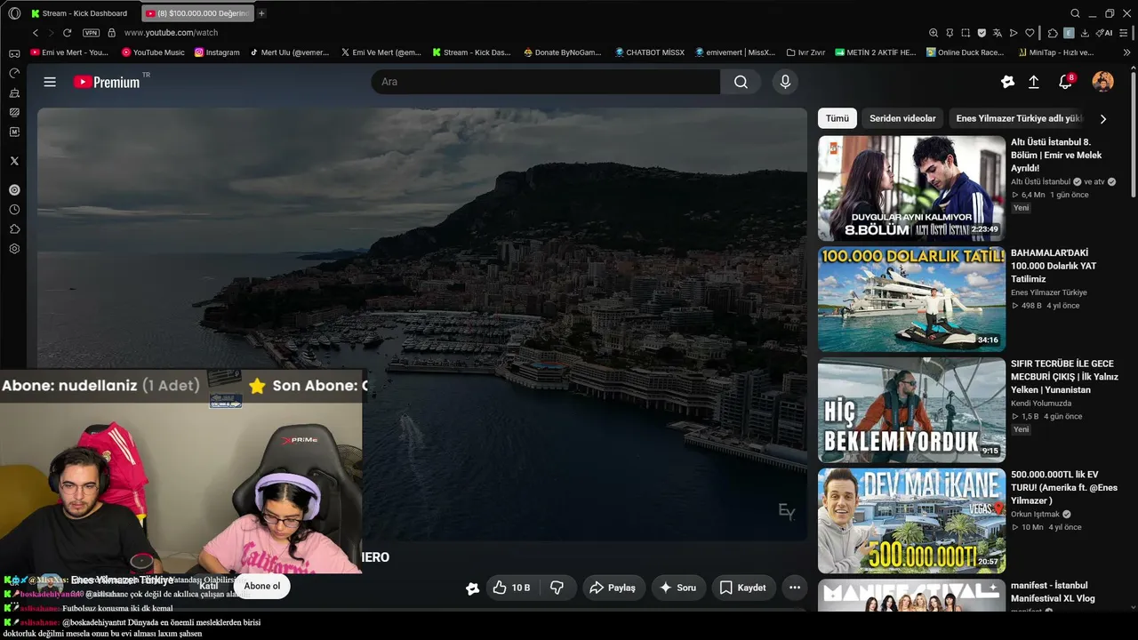Click the address bar URL youtube.com/watch
Image resolution: width=1138 pixels, height=640 pixels.
(171, 33)
